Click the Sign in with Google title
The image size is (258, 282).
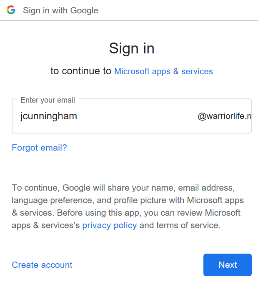pyautogui.click(x=61, y=10)
